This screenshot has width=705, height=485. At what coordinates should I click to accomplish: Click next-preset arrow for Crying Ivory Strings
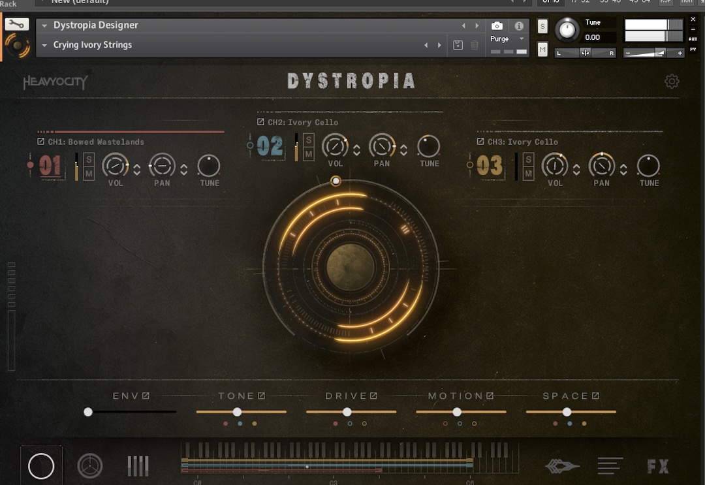(439, 45)
